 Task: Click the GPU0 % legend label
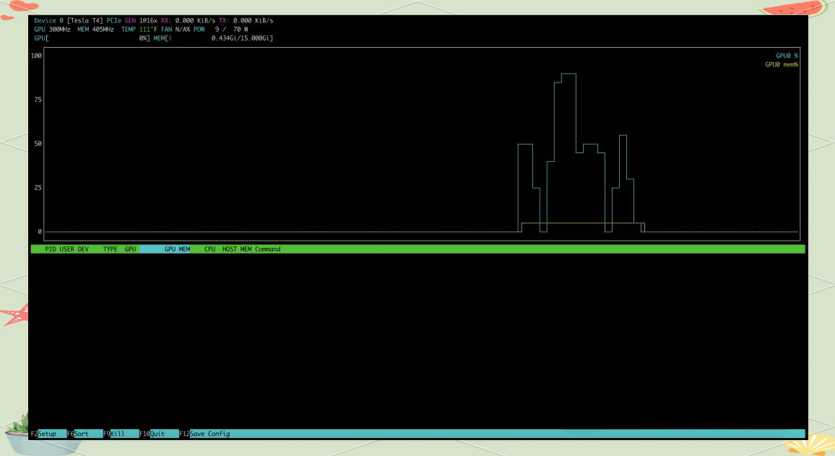[x=787, y=56]
